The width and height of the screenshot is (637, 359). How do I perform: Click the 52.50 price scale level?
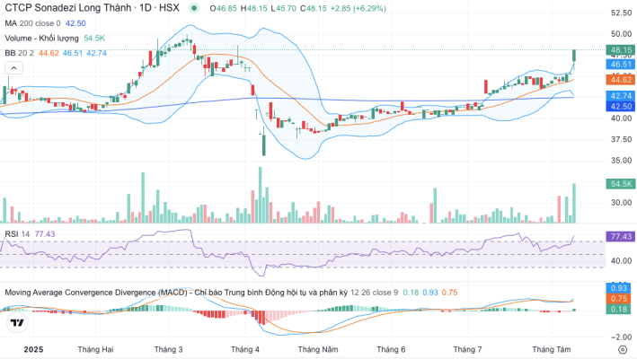(621, 13)
